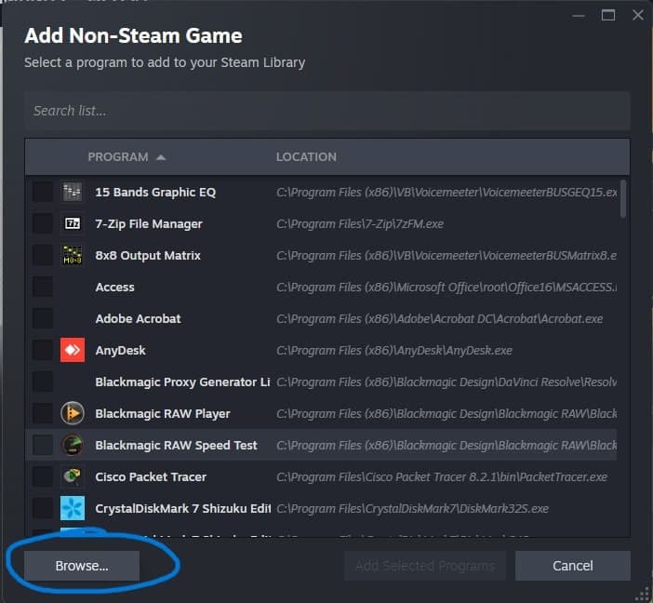Select the Cisco Packet Tracer name

click(x=151, y=477)
